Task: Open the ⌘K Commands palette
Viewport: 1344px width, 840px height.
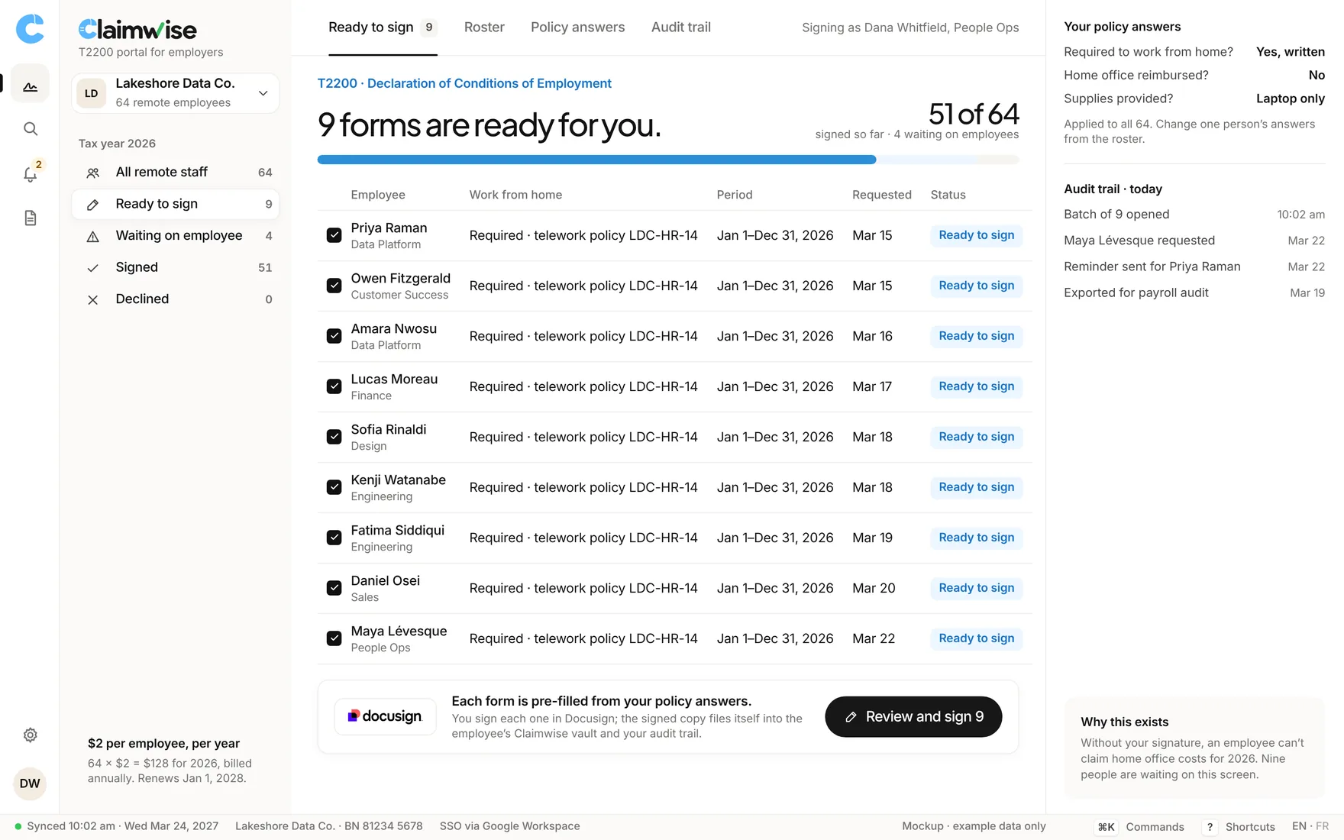Action: 1141,827
